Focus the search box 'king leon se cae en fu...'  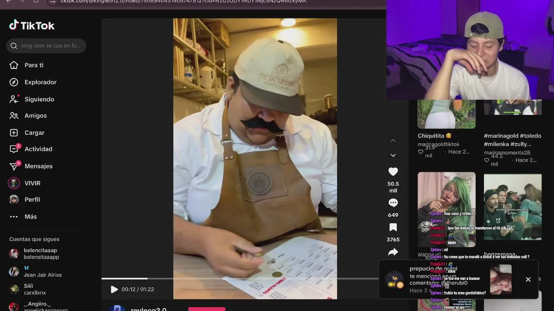click(46, 46)
